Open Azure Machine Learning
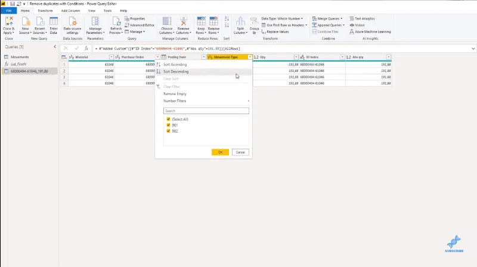The image size is (477, 267). coord(370,32)
